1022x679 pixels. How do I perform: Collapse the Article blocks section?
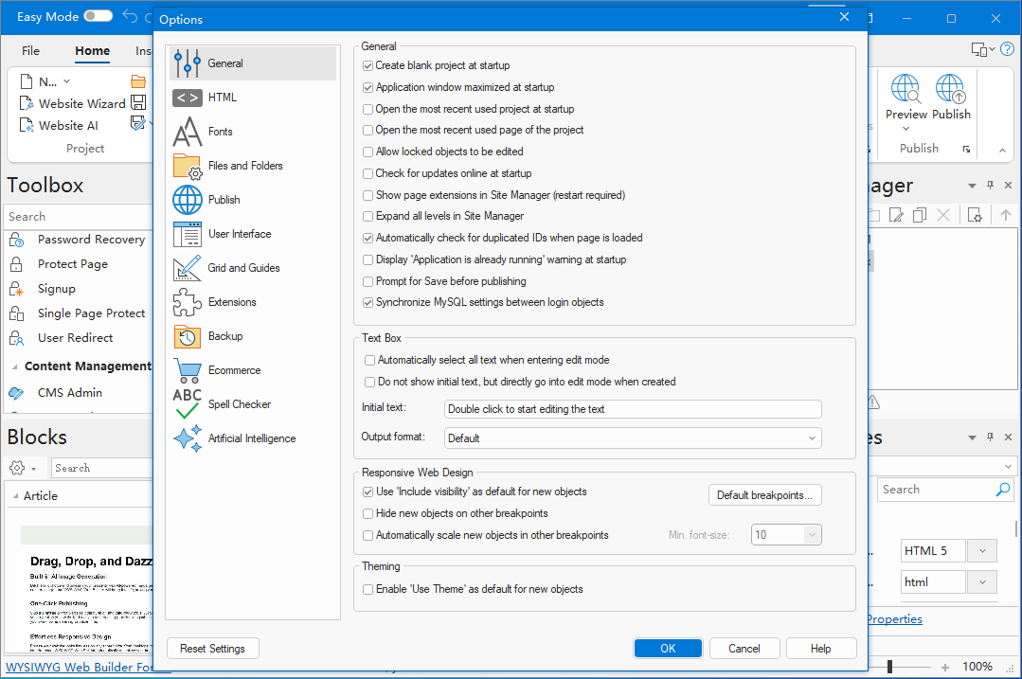tap(15, 496)
